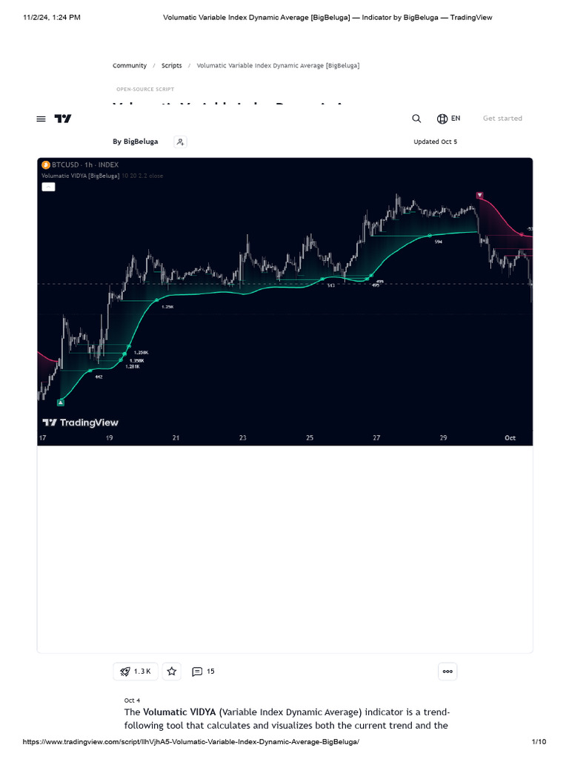
Task: Open the three-dots more options menu
Action: (447, 672)
